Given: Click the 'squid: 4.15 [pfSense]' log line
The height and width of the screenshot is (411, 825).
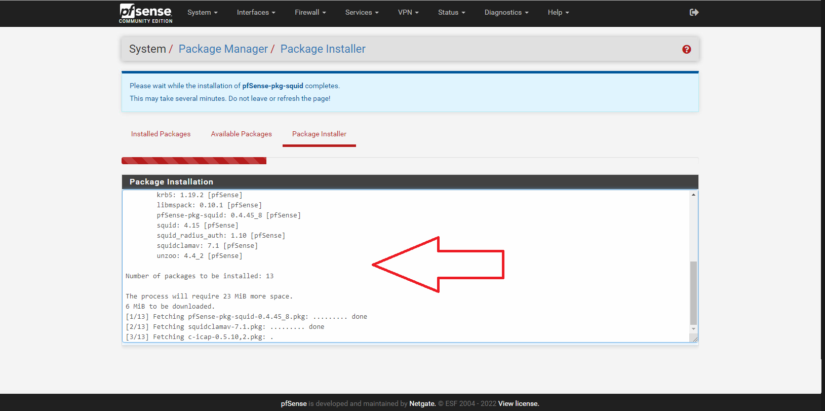Looking at the screenshot, I should pyautogui.click(x=198, y=225).
